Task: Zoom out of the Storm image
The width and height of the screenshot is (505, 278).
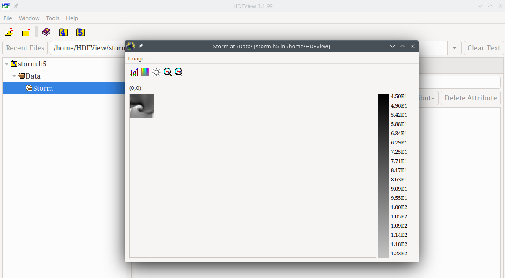Action: pyautogui.click(x=179, y=72)
